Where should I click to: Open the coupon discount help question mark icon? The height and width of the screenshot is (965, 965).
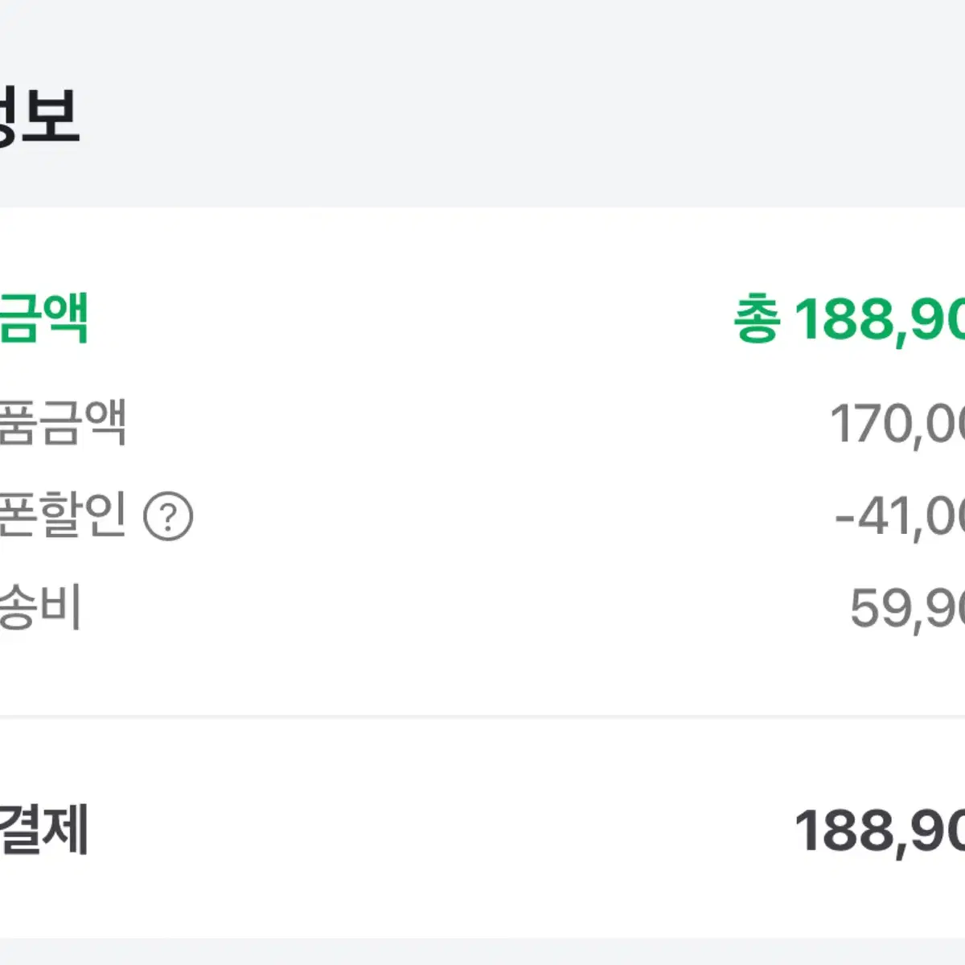coord(168,516)
